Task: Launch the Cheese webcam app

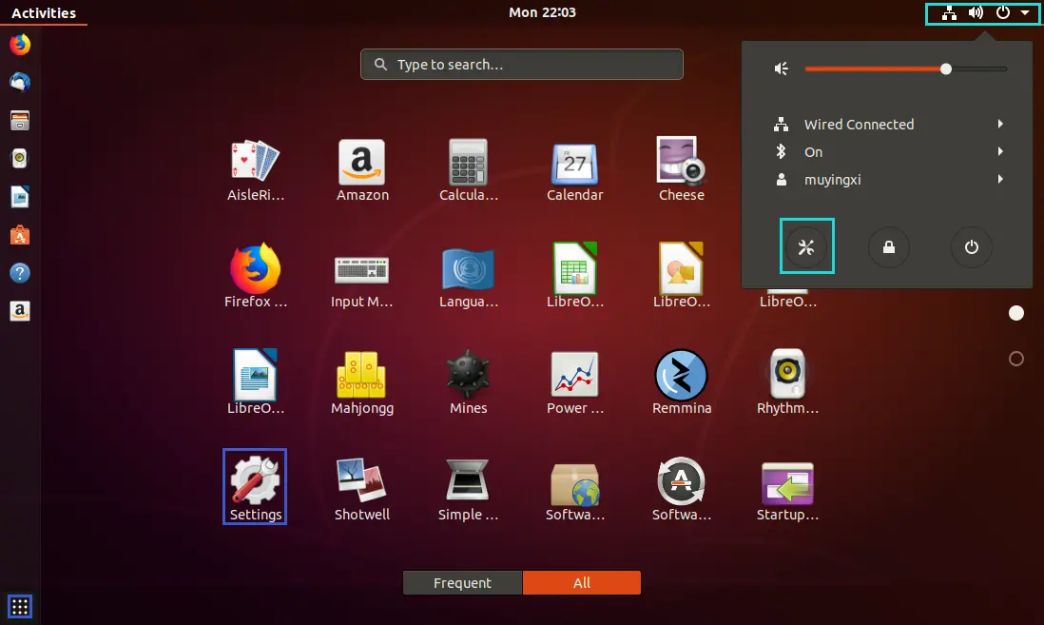Action: pos(681,170)
